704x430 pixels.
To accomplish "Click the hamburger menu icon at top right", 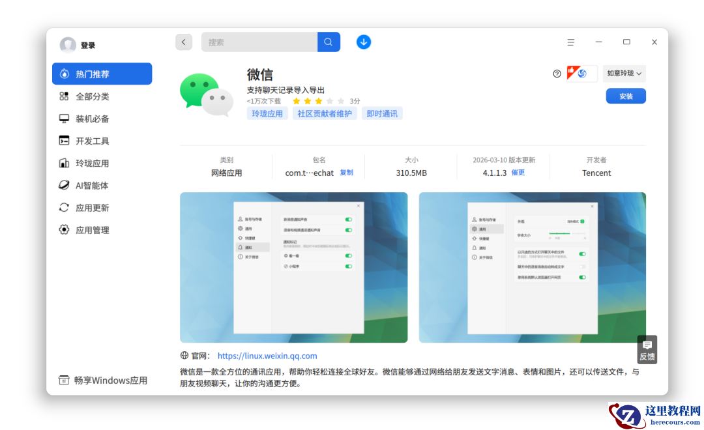I will click(x=570, y=42).
